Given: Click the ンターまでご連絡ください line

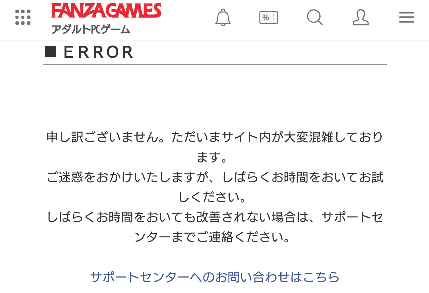Looking at the screenshot, I should [212, 237].
